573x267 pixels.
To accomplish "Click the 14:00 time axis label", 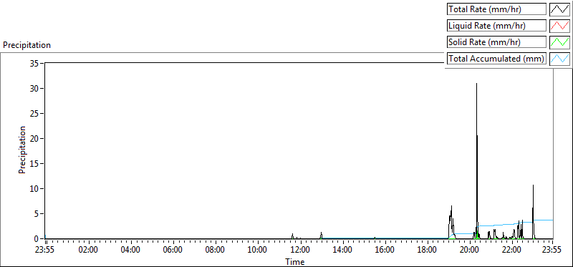I will [342, 251].
